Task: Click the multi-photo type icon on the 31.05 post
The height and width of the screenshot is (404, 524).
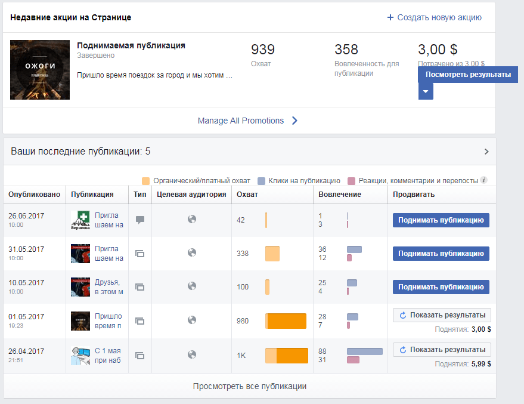Action: [x=140, y=254]
